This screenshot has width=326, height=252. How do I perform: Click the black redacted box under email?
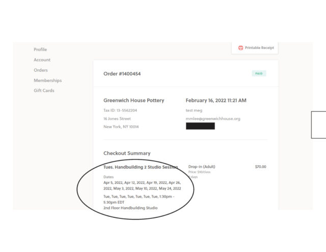(x=200, y=126)
